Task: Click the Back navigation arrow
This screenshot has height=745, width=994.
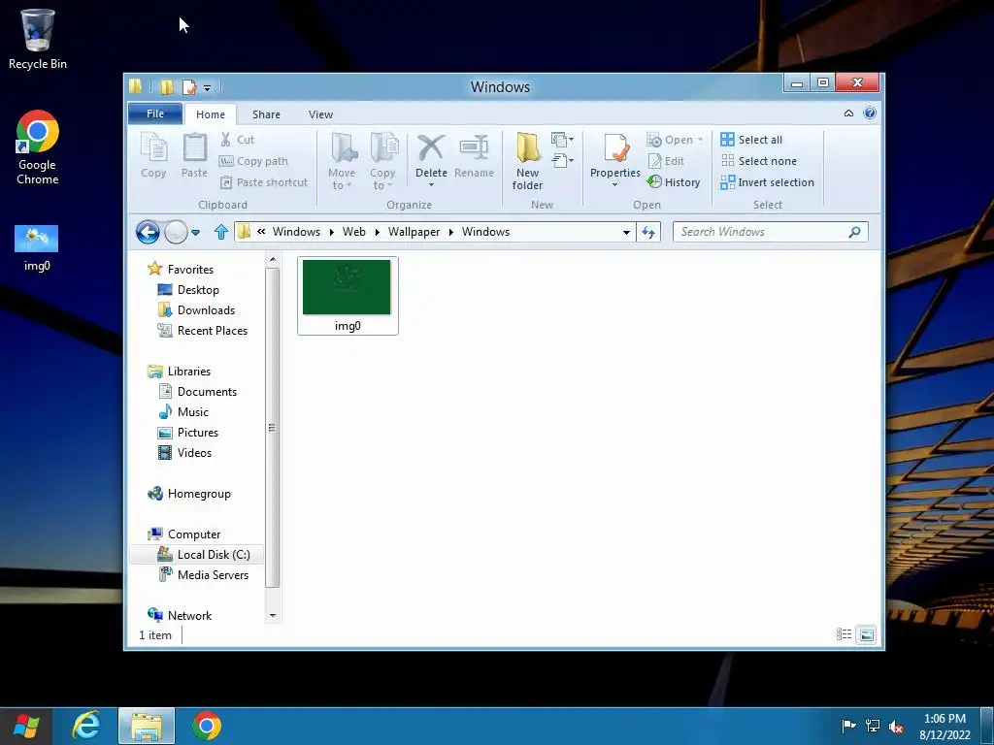Action: tap(148, 232)
